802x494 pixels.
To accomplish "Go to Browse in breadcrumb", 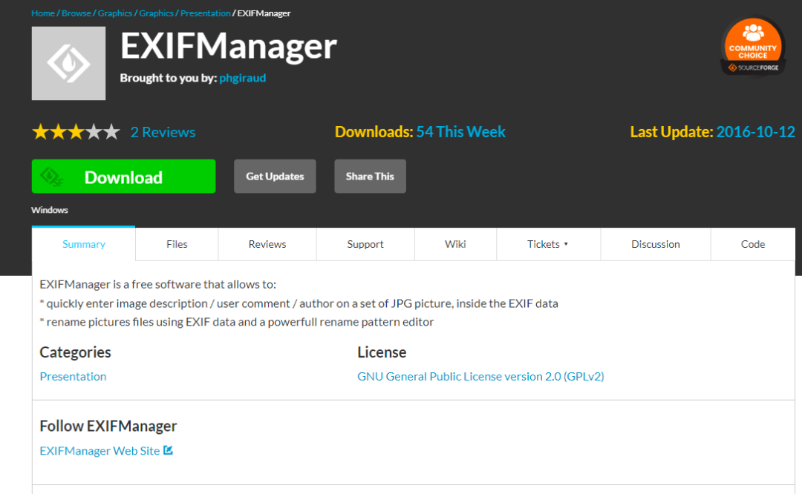I will [x=76, y=13].
